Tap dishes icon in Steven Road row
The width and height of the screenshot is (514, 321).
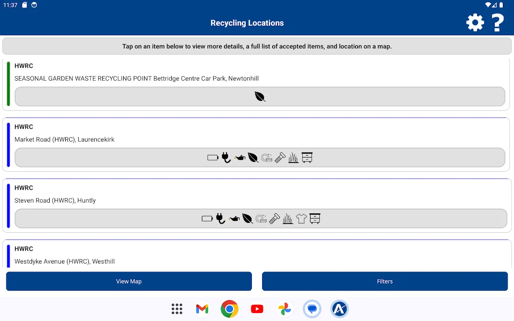coord(261,219)
